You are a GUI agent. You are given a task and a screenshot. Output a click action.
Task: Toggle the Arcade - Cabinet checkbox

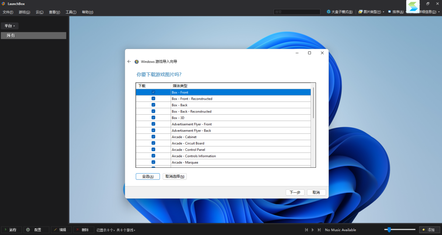click(153, 137)
